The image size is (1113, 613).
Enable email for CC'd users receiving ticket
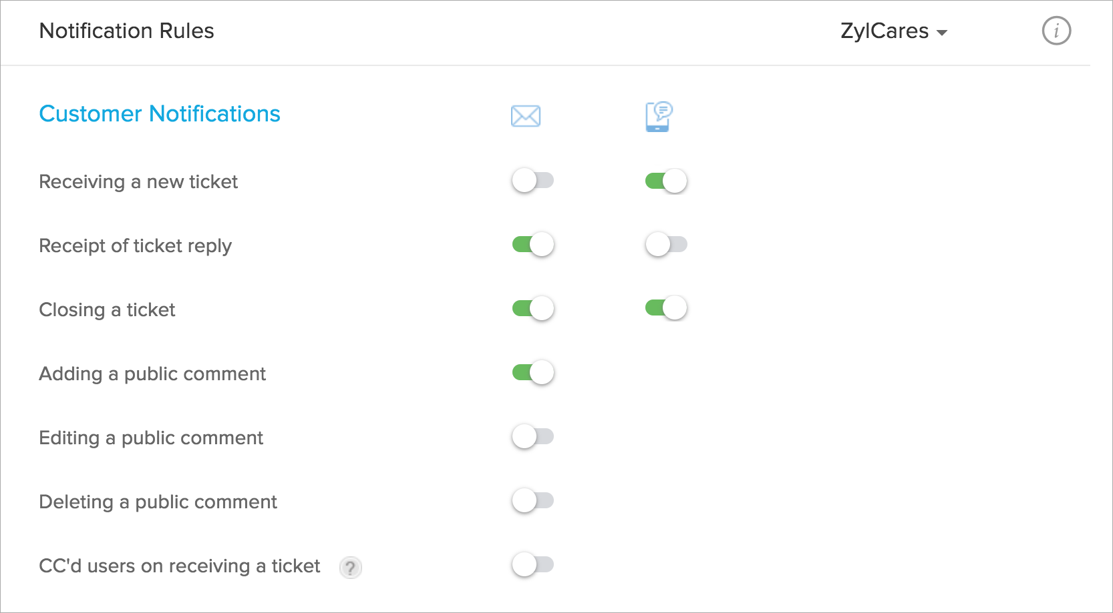tap(532, 565)
